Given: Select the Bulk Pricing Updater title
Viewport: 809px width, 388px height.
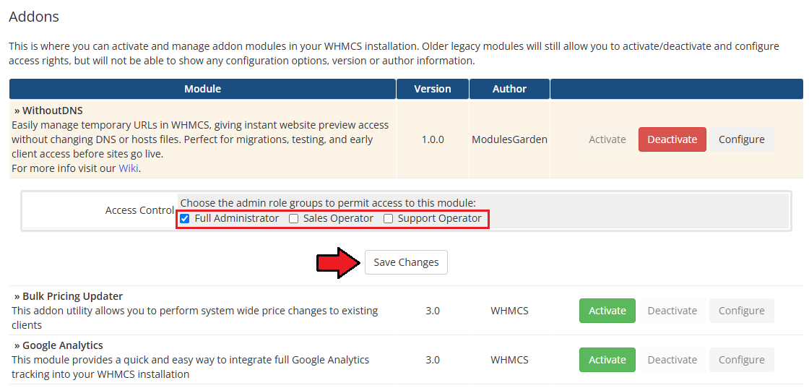Looking at the screenshot, I should coord(72,296).
